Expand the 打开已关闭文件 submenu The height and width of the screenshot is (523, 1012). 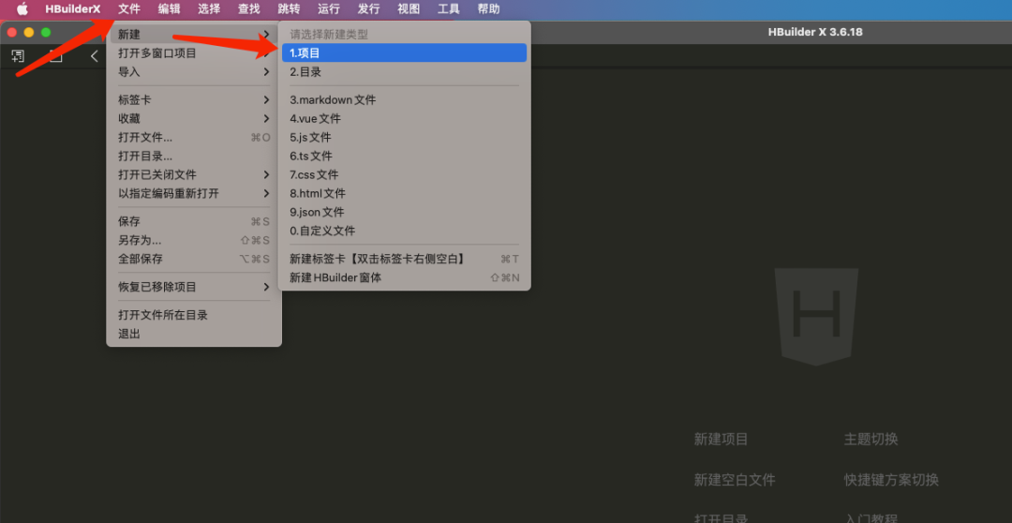(x=194, y=175)
